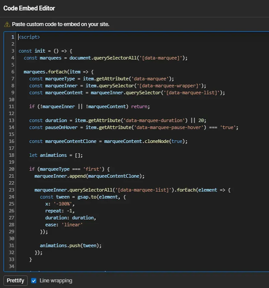269x288 pixels.
Task: Click the 'const init = () => {' line
Action: point(45,51)
